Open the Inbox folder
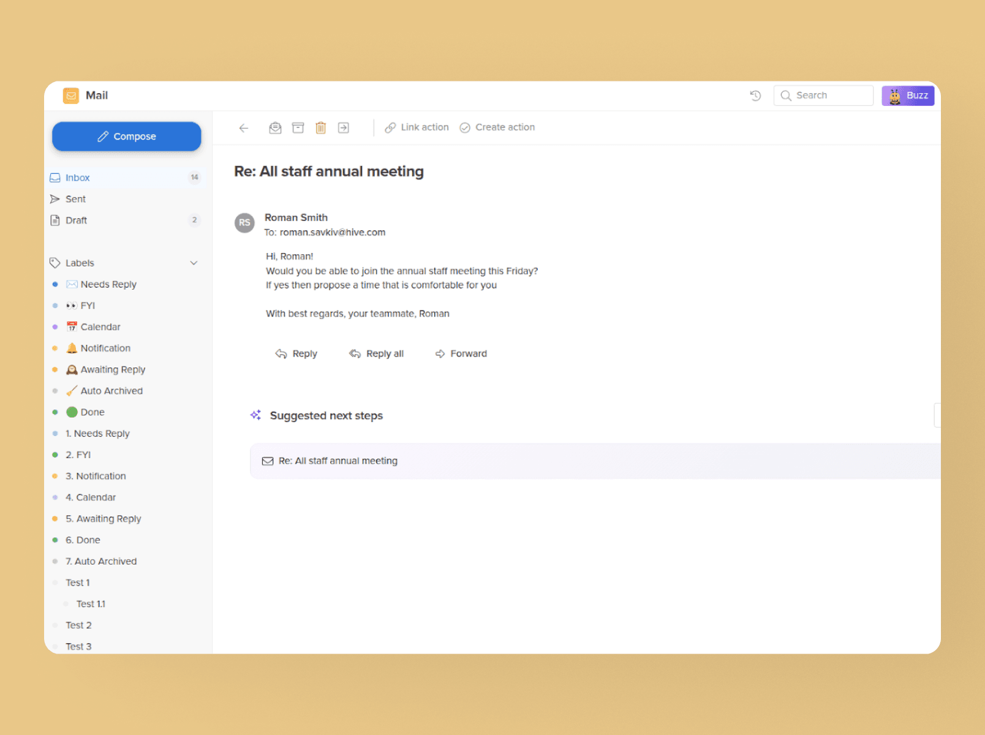The image size is (985, 735). (x=78, y=178)
